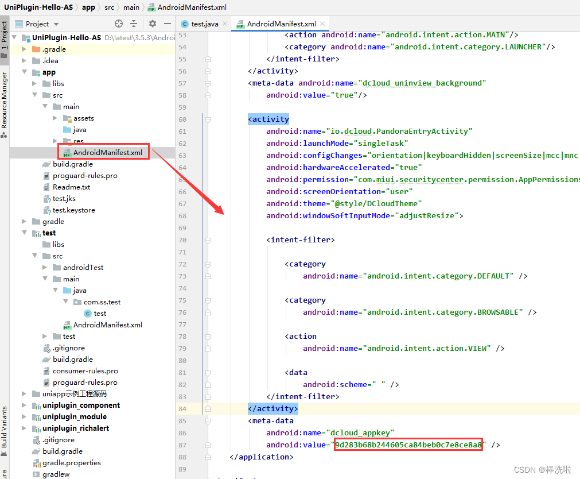This screenshot has height=479, width=580.
Task: Click the collapse all icon in Project panel
Action: (x=134, y=24)
